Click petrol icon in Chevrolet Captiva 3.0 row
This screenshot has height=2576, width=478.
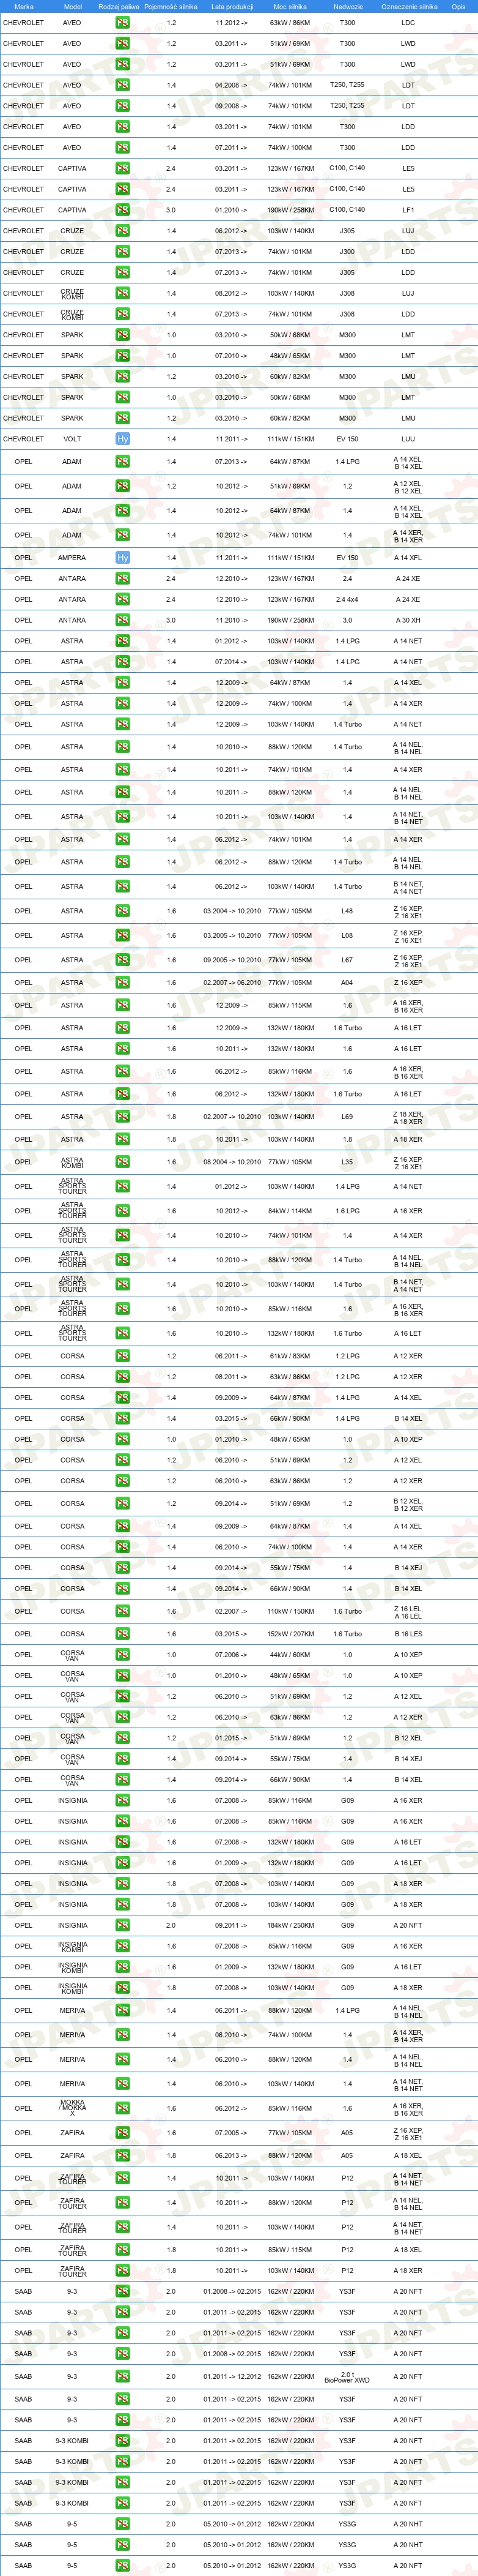click(122, 210)
